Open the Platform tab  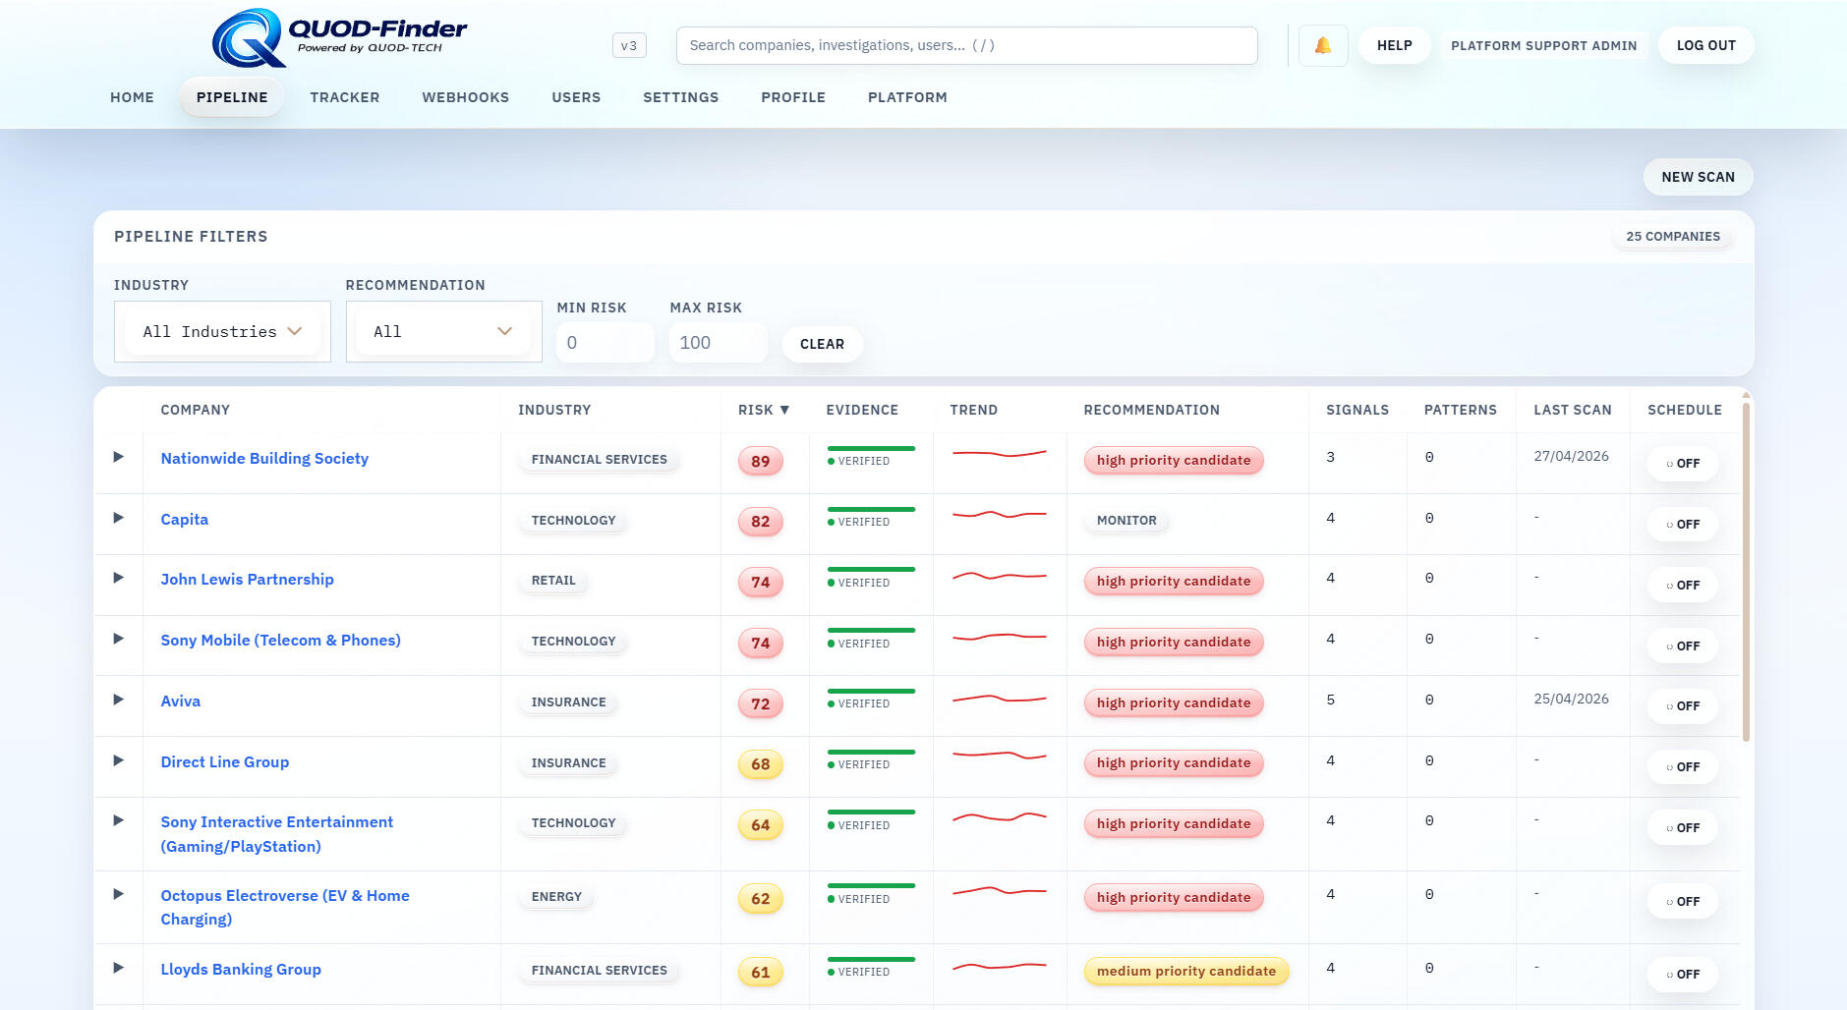click(x=907, y=97)
